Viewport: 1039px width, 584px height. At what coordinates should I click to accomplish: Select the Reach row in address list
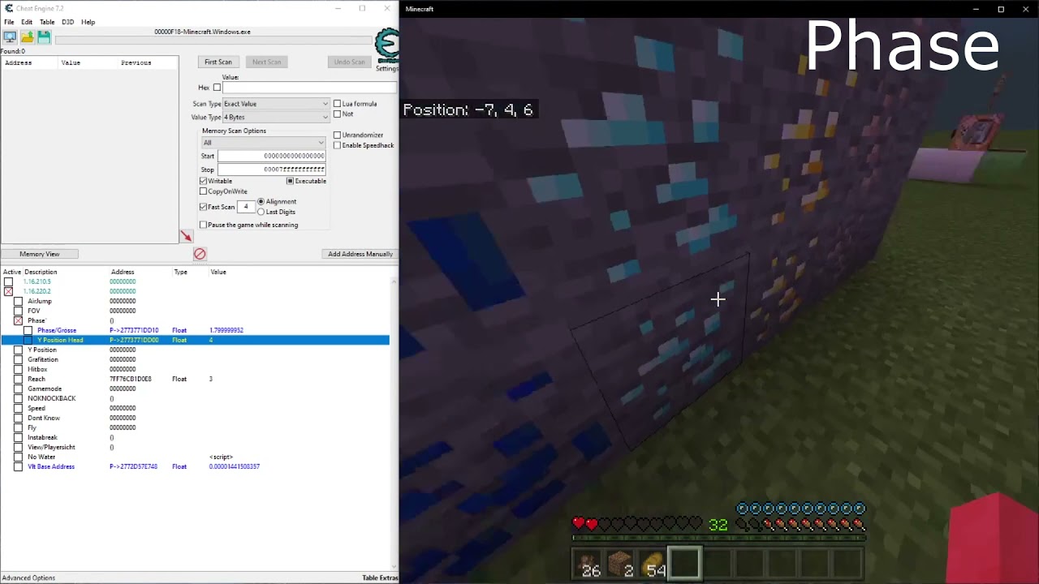[x=195, y=379]
